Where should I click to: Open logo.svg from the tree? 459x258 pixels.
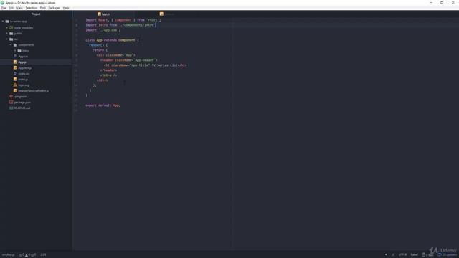[24, 85]
